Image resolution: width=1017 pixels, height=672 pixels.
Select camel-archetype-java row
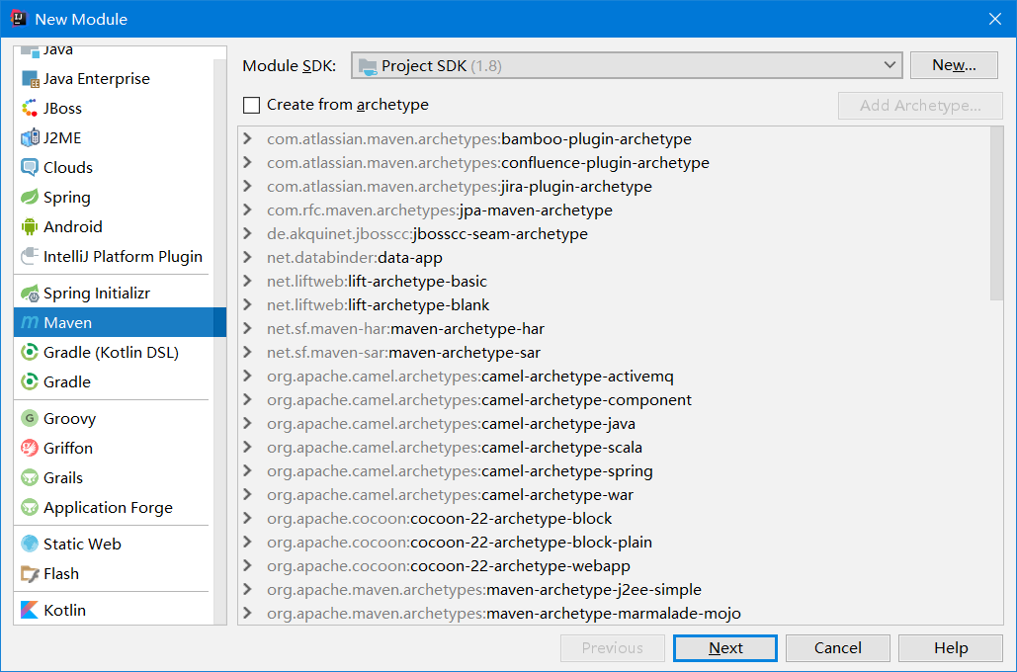pyautogui.click(x=614, y=424)
